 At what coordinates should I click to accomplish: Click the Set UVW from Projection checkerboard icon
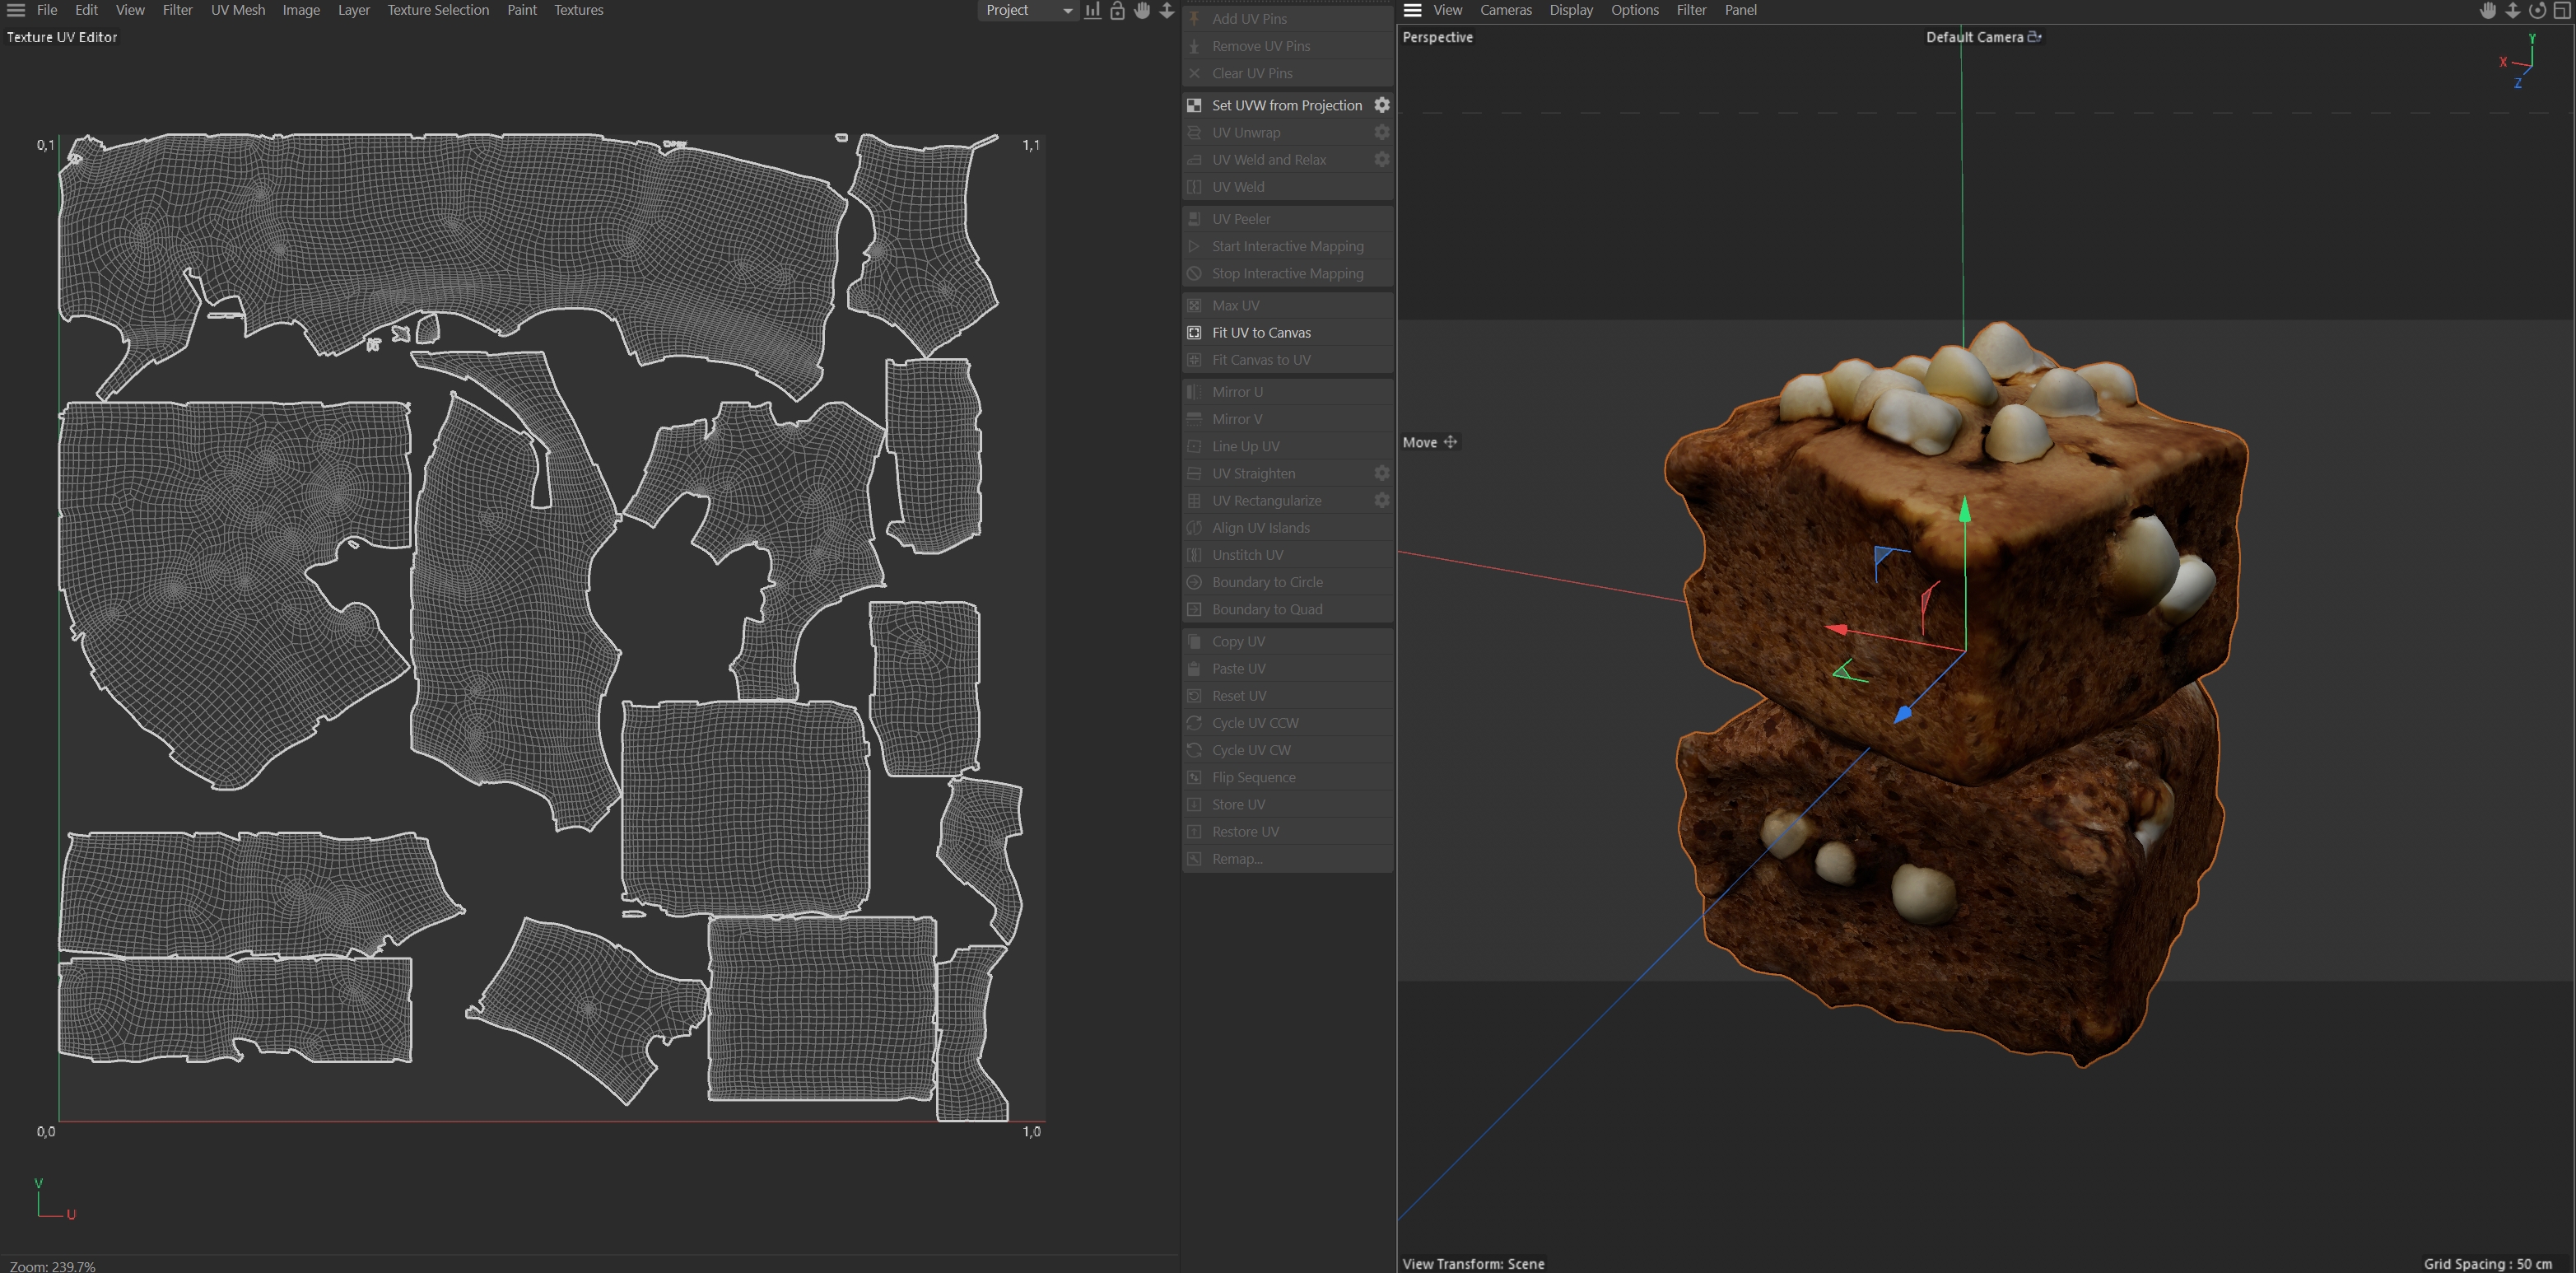pos(1194,105)
